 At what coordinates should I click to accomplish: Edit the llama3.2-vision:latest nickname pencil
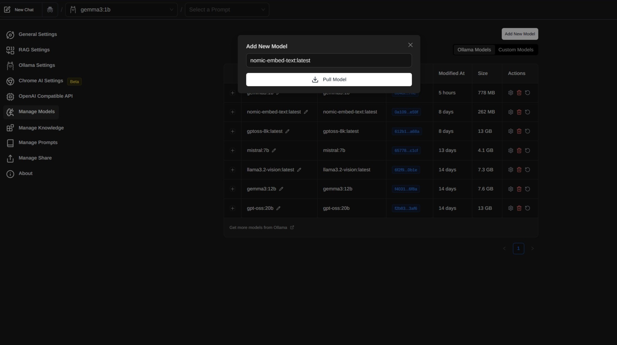(x=299, y=170)
